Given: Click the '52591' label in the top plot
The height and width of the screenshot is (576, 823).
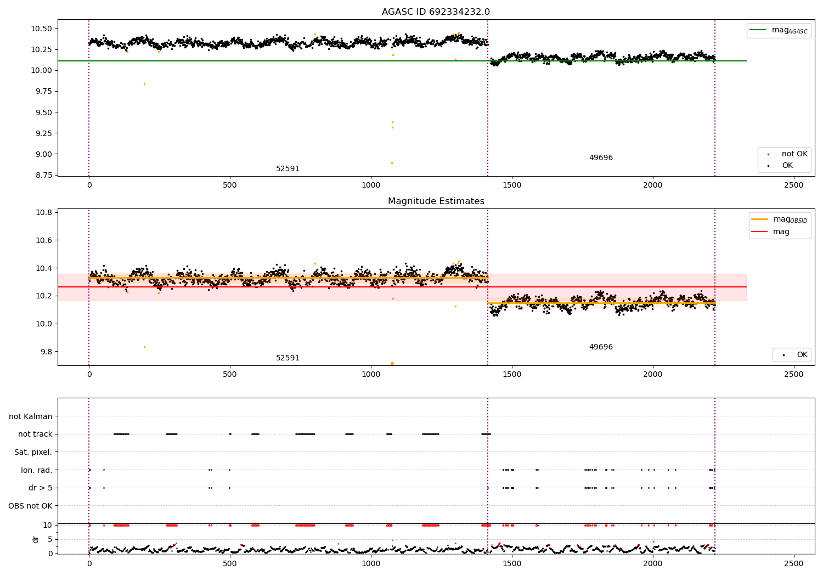Looking at the screenshot, I should 288,169.
